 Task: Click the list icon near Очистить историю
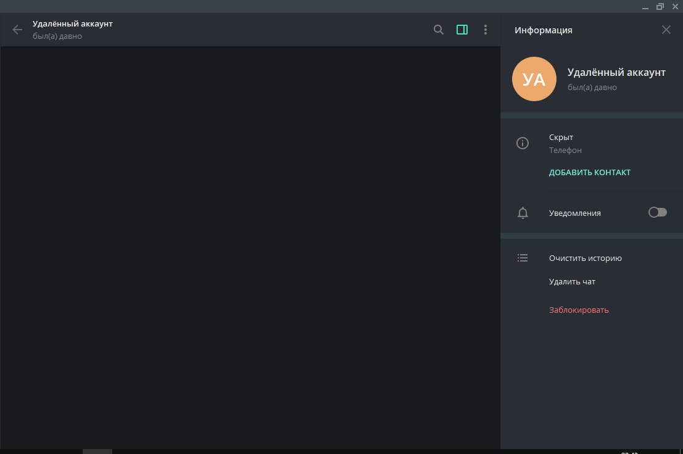523,258
